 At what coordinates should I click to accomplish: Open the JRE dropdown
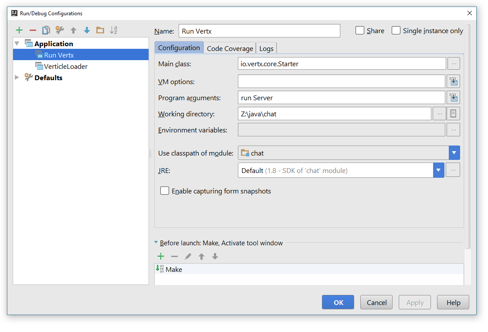tap(438, 170)
